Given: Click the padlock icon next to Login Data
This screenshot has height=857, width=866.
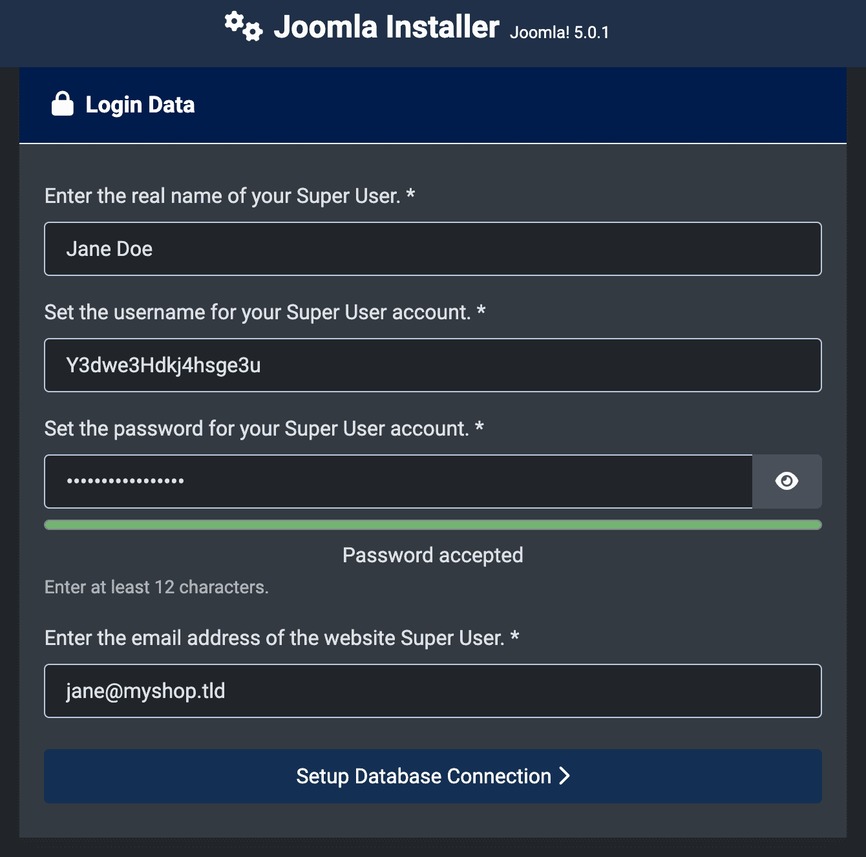Looking at the screenshot, I should click(x=63, y=103).
